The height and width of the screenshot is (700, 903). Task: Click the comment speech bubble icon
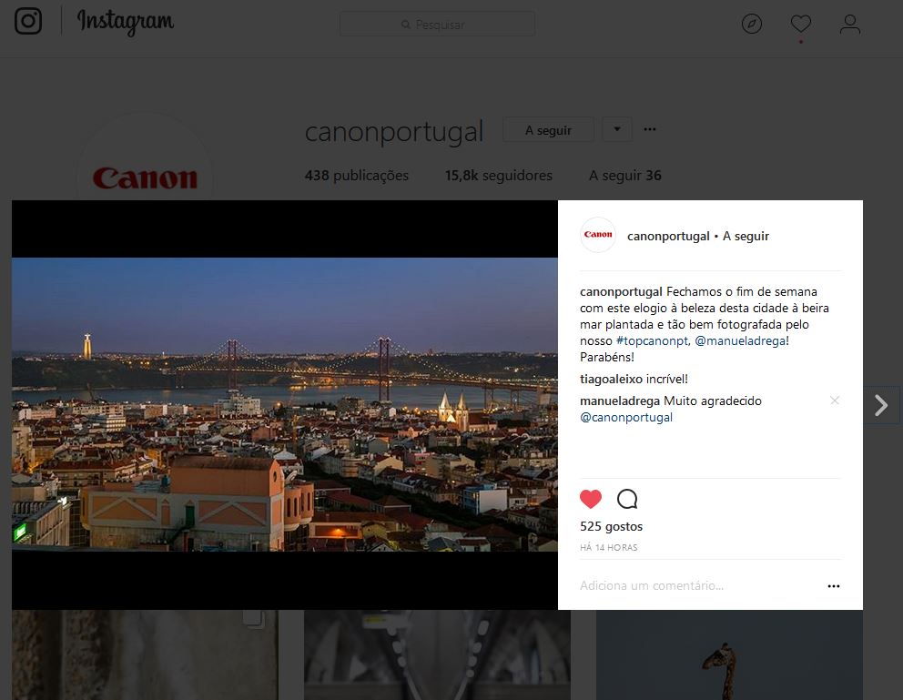pos(627,499)
